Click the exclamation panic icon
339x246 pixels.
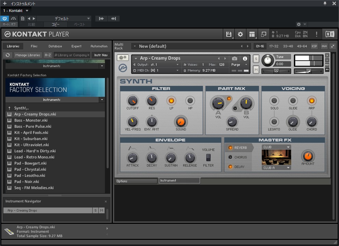pyautogui.click(x=316, y=34)
